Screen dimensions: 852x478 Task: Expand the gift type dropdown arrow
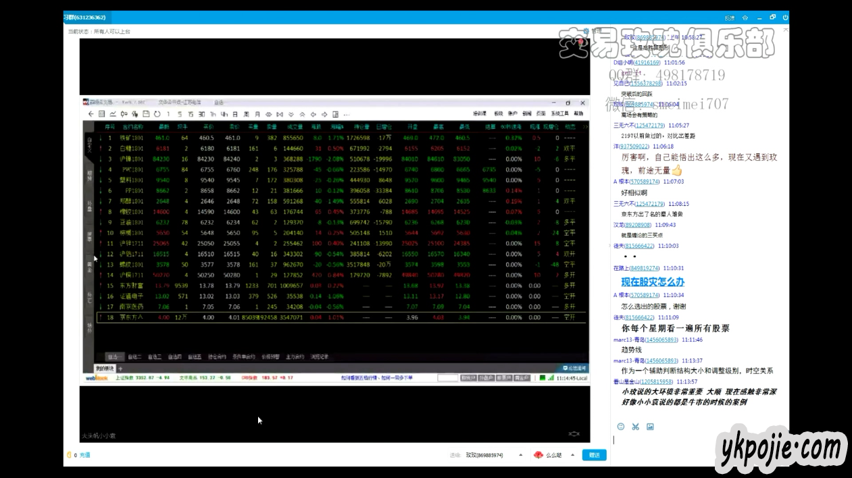572,455
